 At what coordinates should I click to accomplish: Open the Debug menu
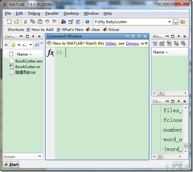(34, 13)
